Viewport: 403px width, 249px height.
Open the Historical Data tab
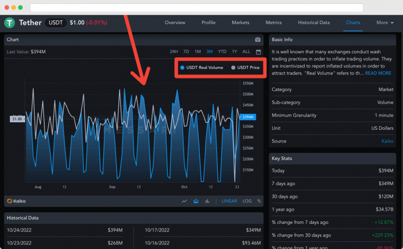313,23
